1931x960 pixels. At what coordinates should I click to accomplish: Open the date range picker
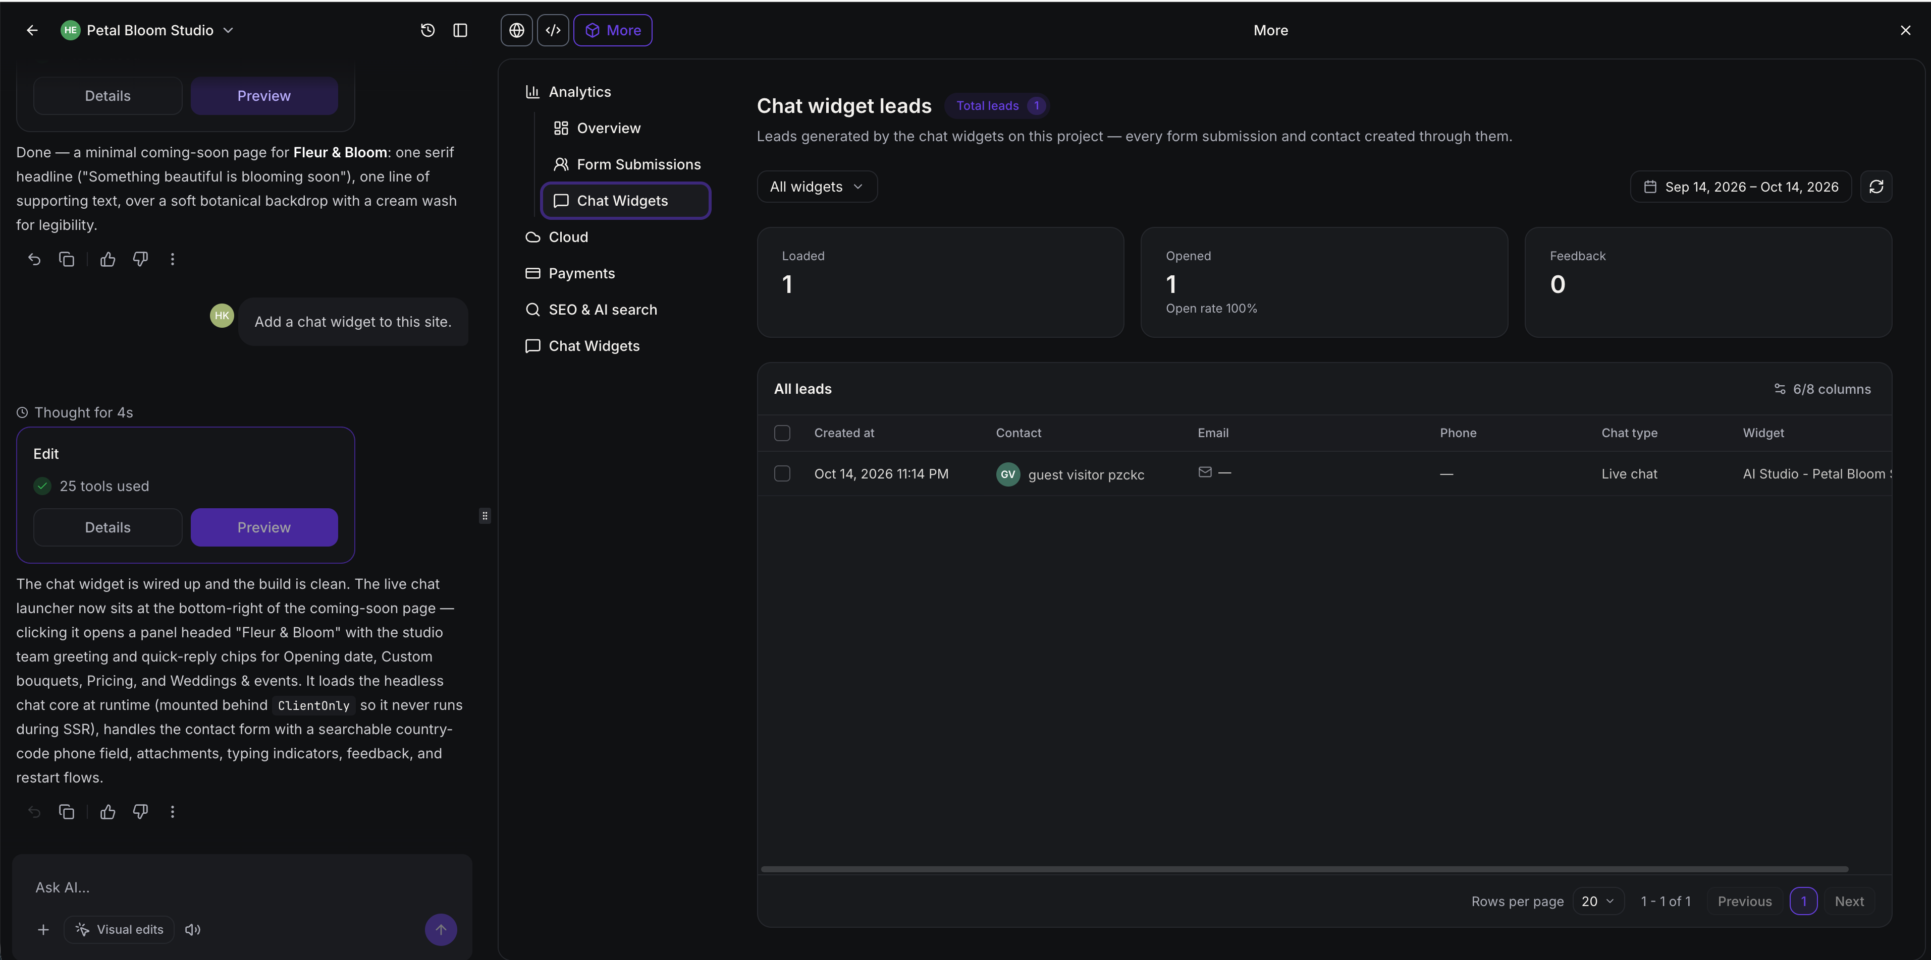(x=1740, y=187)
